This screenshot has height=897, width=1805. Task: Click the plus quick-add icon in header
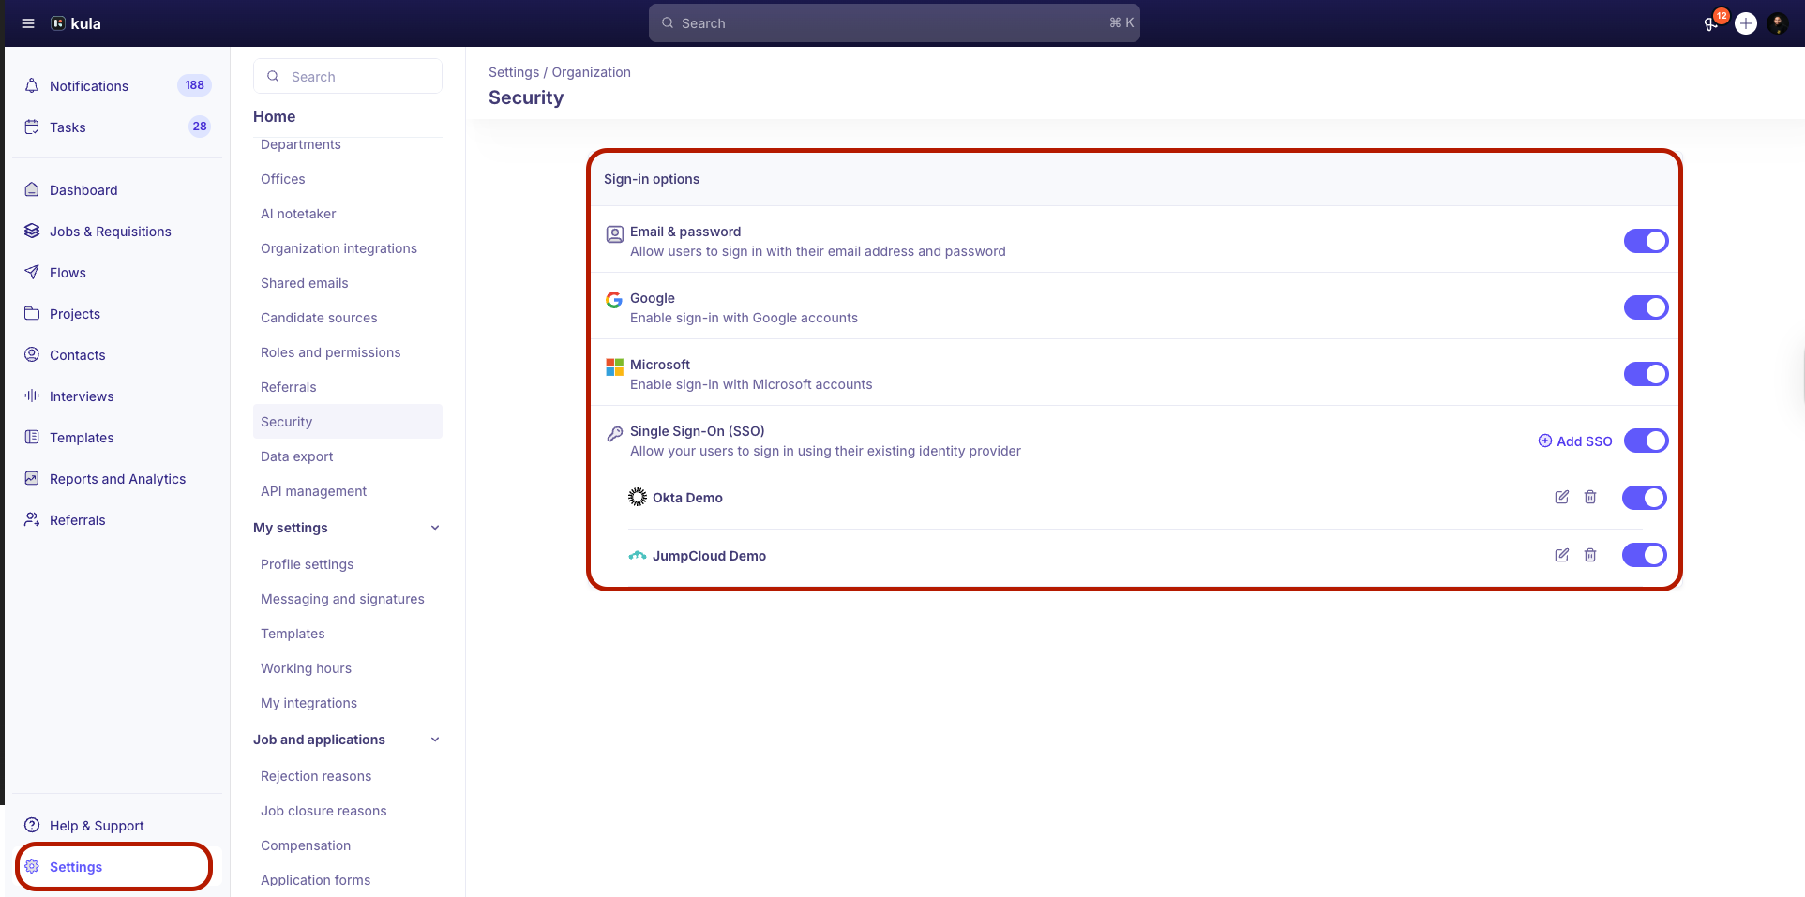1746,23
